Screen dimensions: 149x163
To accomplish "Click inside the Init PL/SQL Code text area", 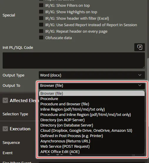I will [x=74, y=60].
